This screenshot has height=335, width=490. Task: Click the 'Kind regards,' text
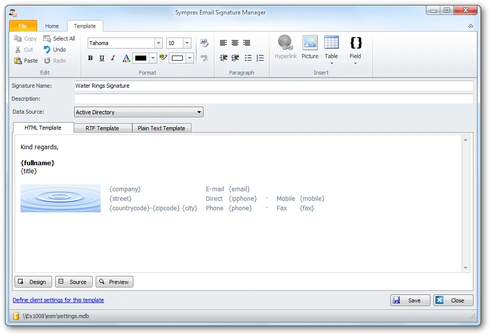click(x=40, y=147)
